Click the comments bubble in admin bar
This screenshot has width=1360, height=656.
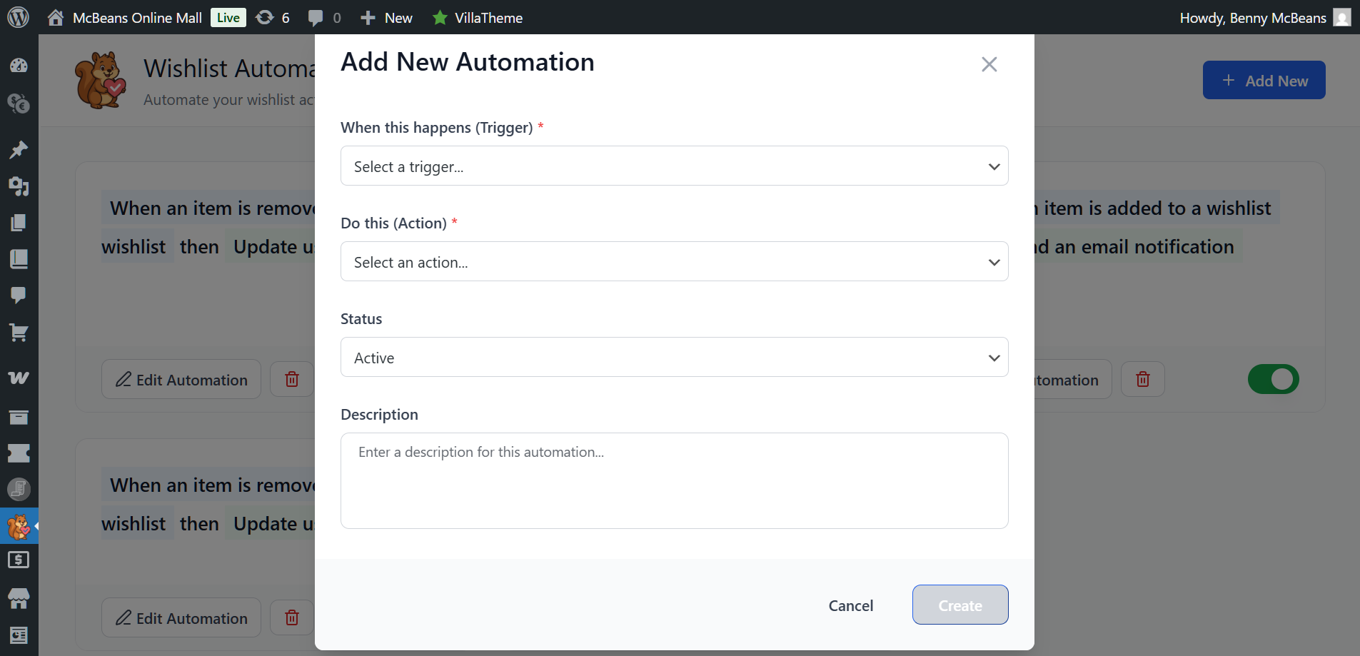323,18
